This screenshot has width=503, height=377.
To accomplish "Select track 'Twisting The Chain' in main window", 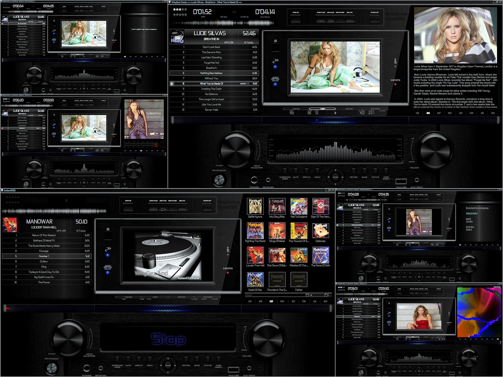I will pyautogui.click(x=214, y=89).
